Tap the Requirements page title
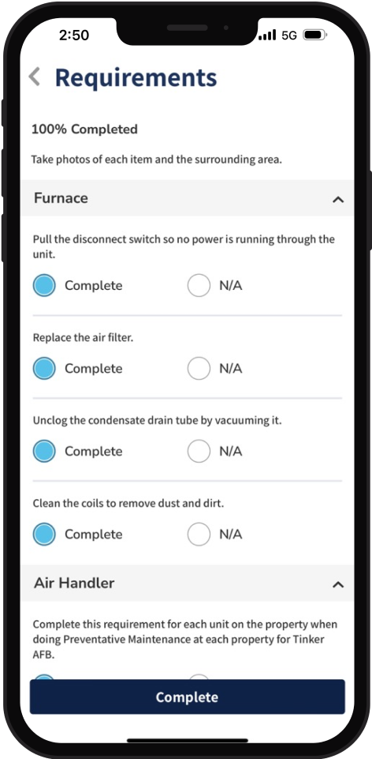Image resolution: width=372 pixels, height=759 pixels. tap(136, 78)
